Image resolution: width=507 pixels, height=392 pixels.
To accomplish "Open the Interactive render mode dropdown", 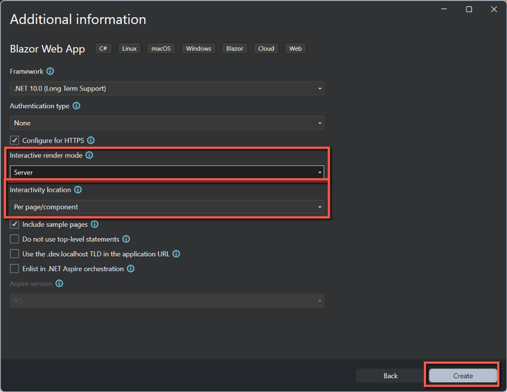I will tap(167, 172).
